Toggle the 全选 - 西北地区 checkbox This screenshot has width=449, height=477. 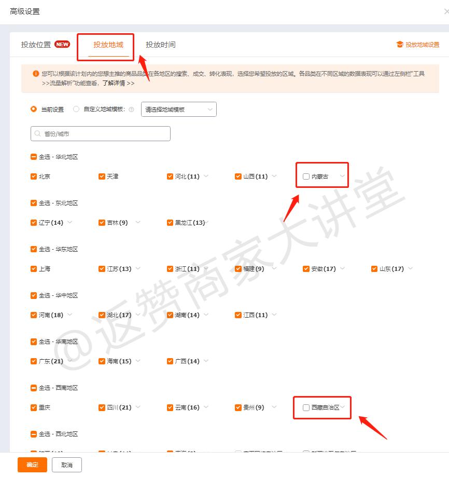34,434
